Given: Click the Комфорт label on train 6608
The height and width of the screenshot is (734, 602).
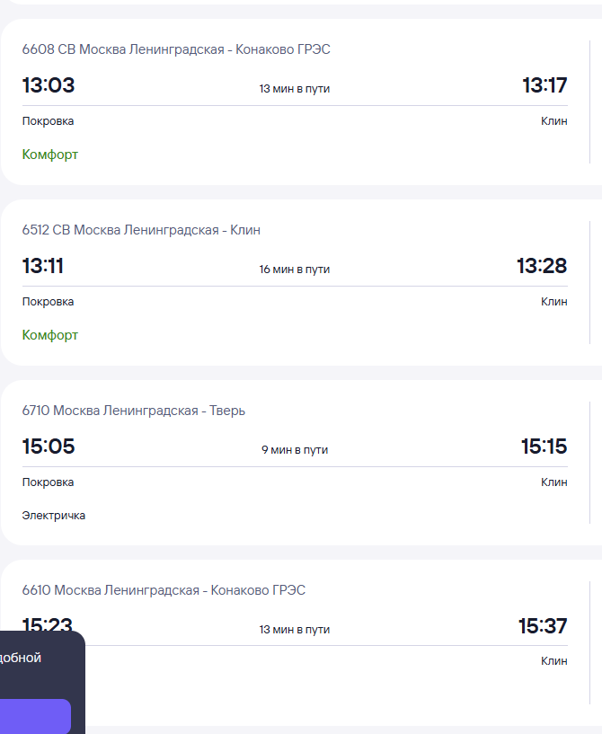Looking at the screenshot, I should pyautogui.click(x=50, y=155).
